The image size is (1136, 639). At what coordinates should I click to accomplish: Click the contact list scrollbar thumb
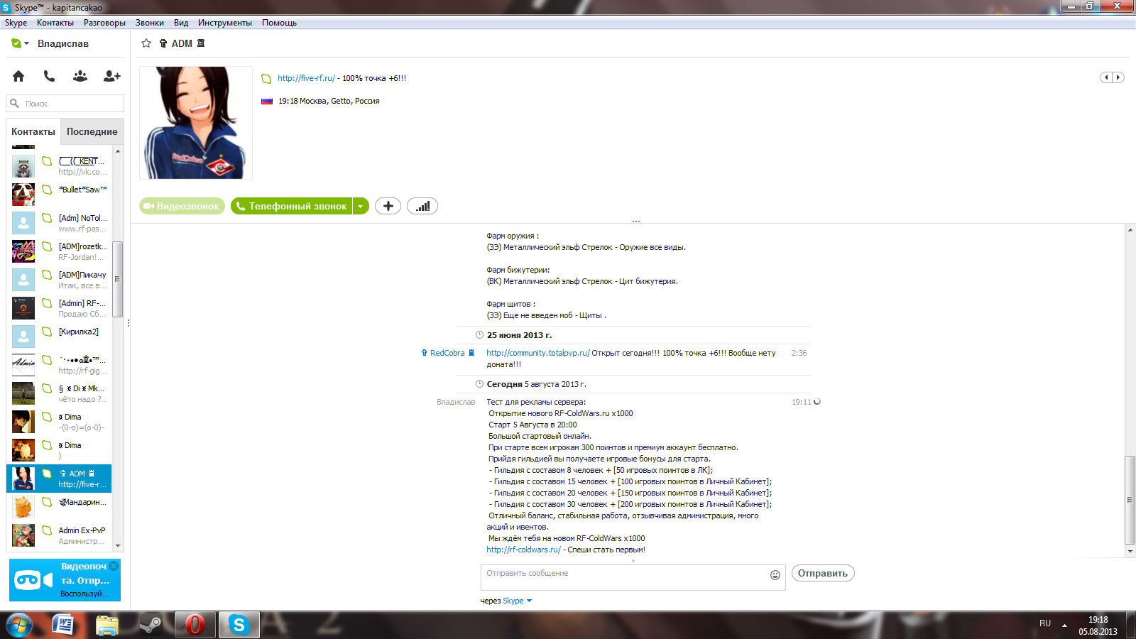[118, 279]
